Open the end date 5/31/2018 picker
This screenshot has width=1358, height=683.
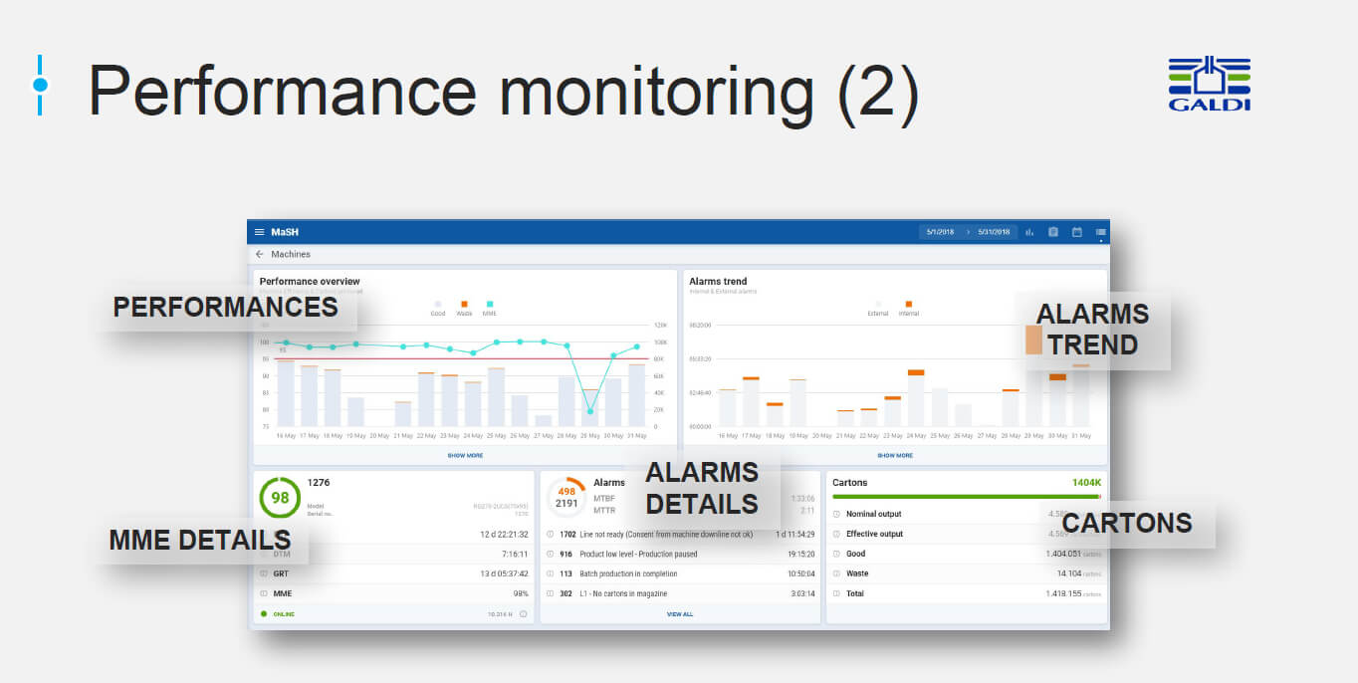pos(993,232)
